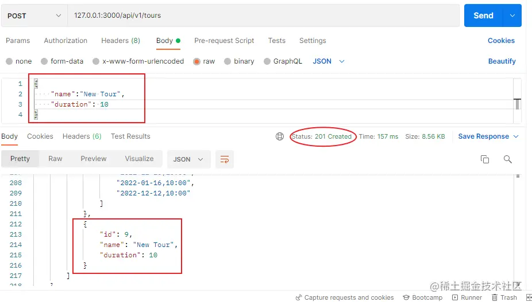Screen dimensions: 532x302
Task: Open the Tests tab
Action: pyautogui.click(x=276, y=41)
